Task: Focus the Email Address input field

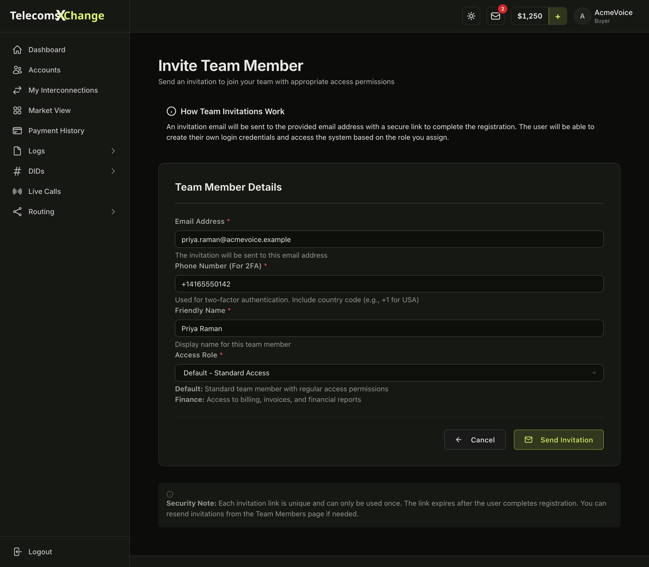Action: click(389, 239)
